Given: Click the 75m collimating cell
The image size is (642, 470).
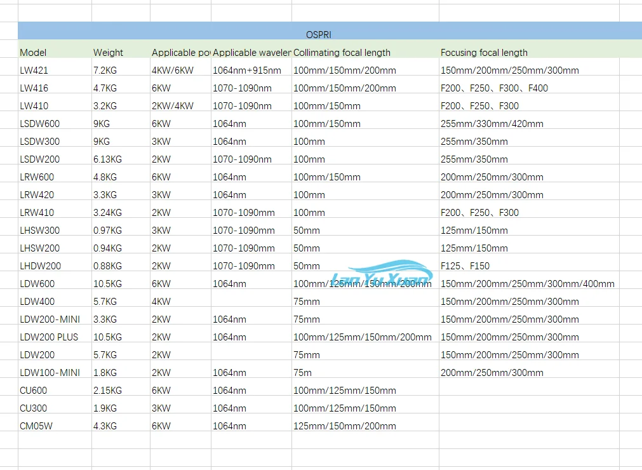Looking at the screenshot, I should tap(365, 369).
